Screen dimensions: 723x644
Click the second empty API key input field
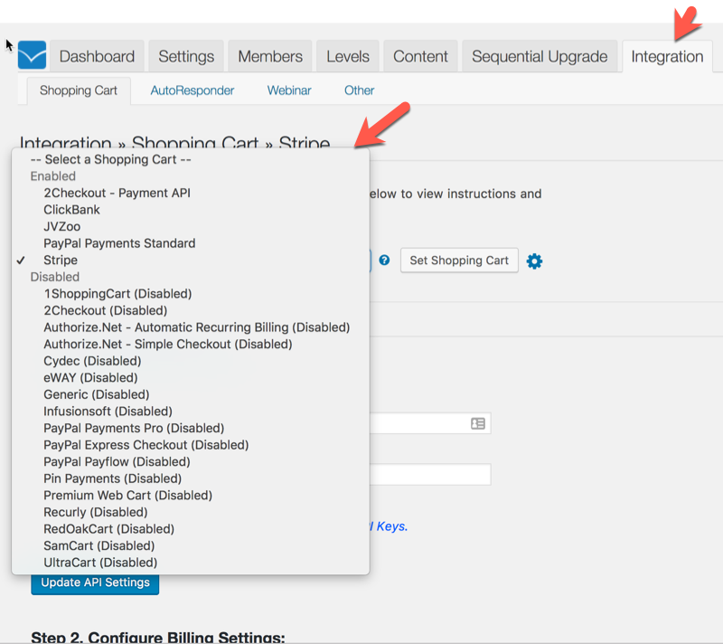click(x=430, y=475)
